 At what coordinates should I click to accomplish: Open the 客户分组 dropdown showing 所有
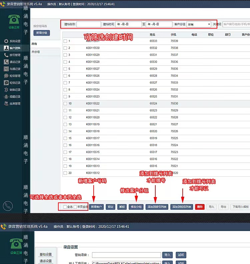pos(199,24)
